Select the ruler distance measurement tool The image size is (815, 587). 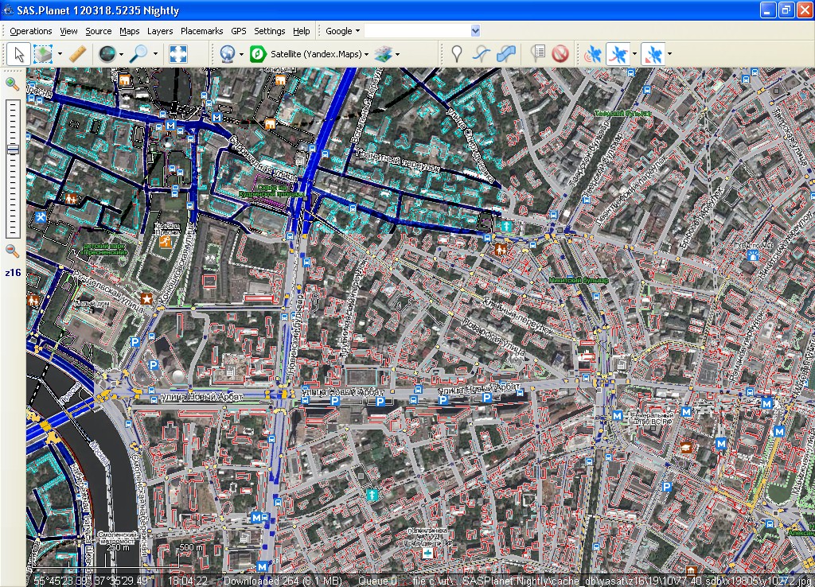[77, 54]
